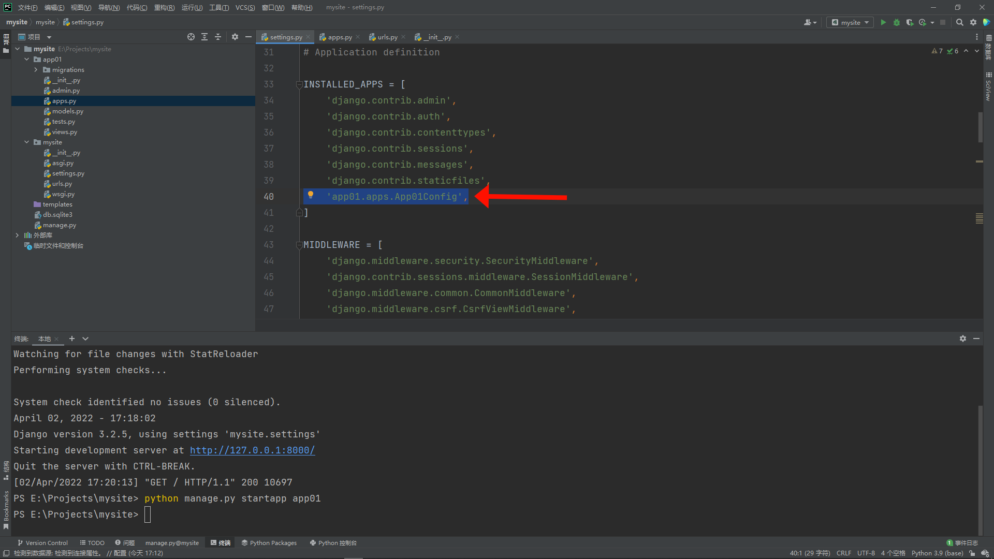Fold the MIDDLEWARE list on line 43
Screen dimensions: 994x559
(299, 245)
